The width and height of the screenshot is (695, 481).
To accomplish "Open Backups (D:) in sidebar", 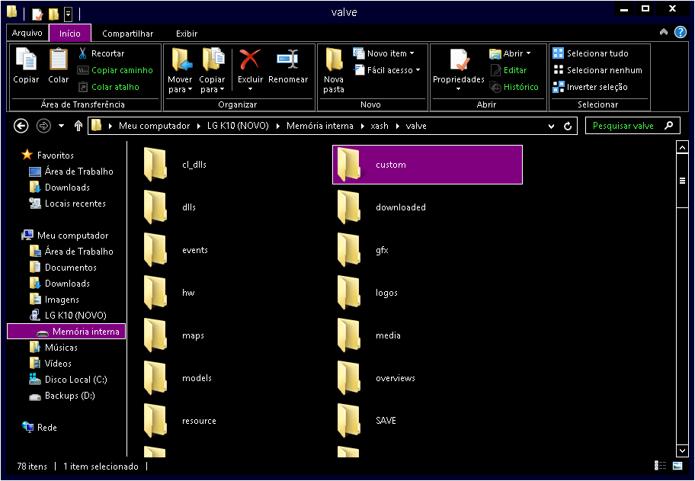I will (x=62, y=396).
